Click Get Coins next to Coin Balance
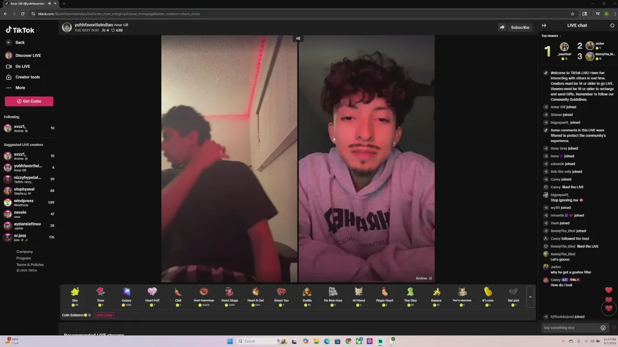 104,315
